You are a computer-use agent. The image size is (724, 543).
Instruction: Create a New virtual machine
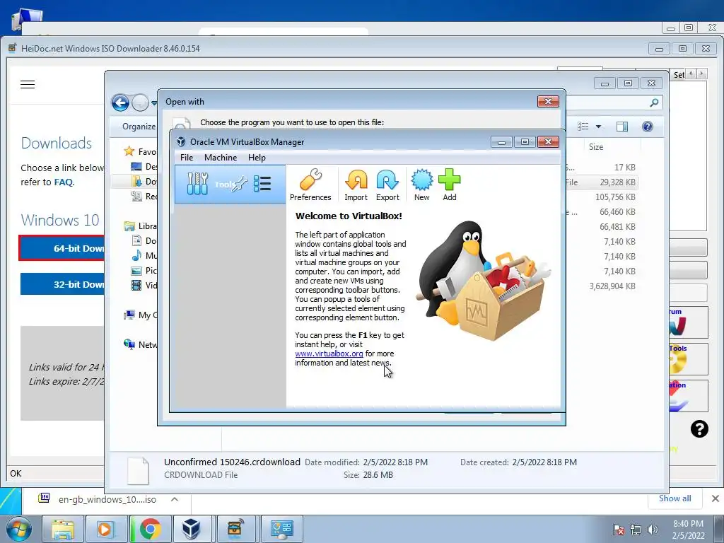click(421, 185)
